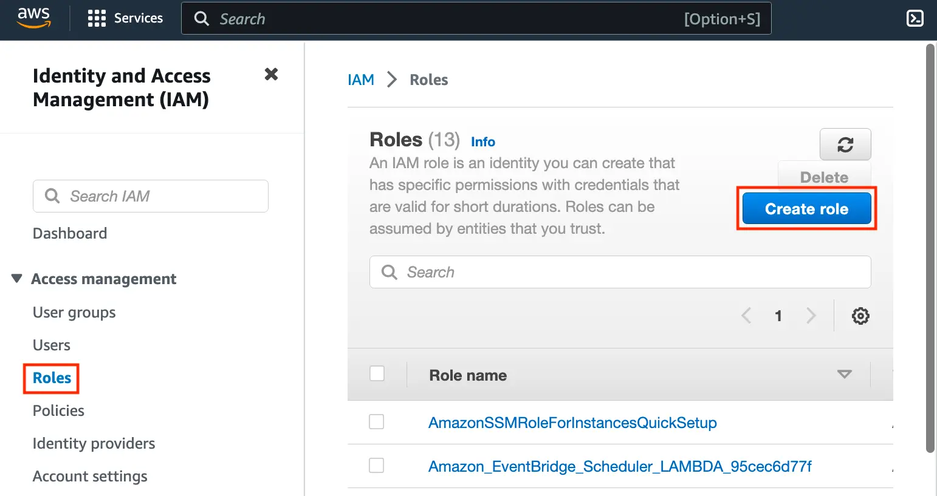The image size is (937, 496).
Task: Select all roles with header checkbox
Action: 377,373
